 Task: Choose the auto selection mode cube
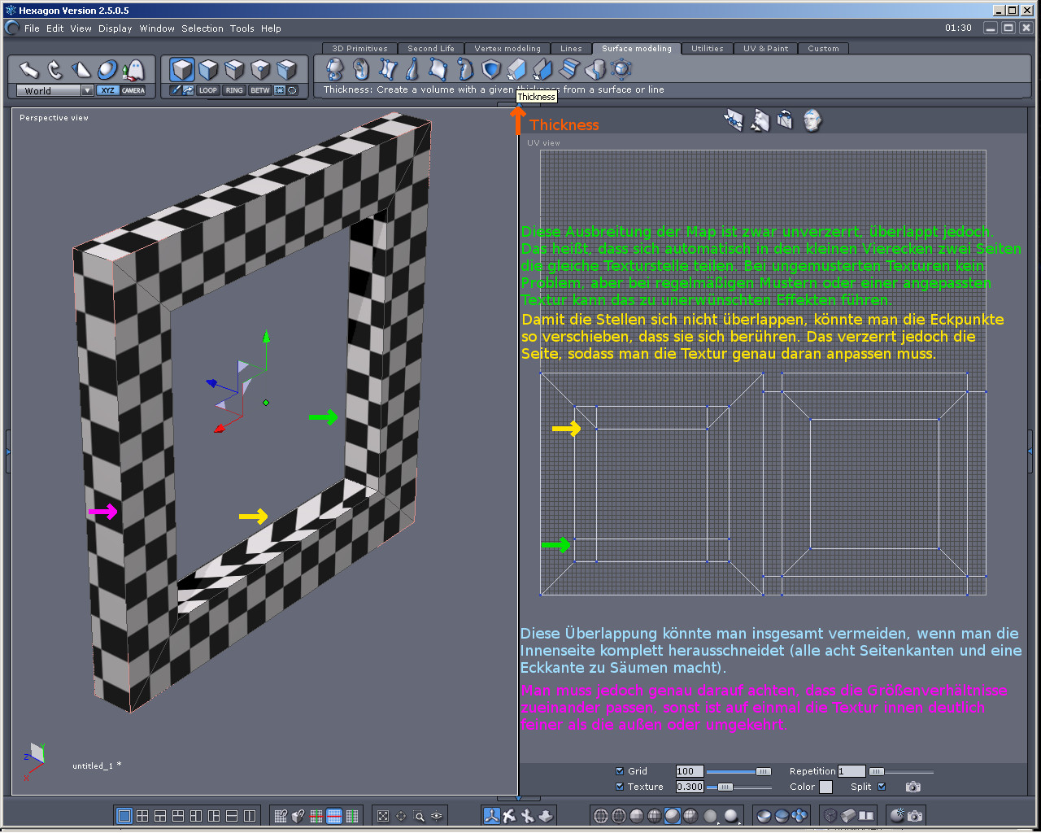pyautogui.click(x=287, y=69)
